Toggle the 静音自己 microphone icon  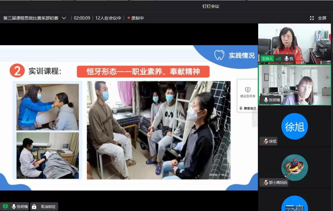coord(241,108)
